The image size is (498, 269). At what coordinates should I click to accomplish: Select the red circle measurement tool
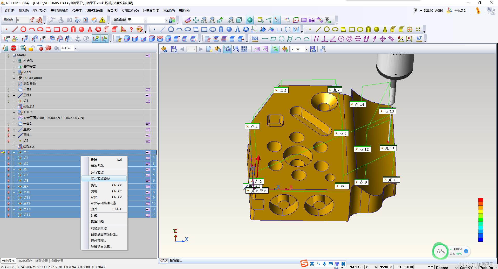[x=23, y=29]
